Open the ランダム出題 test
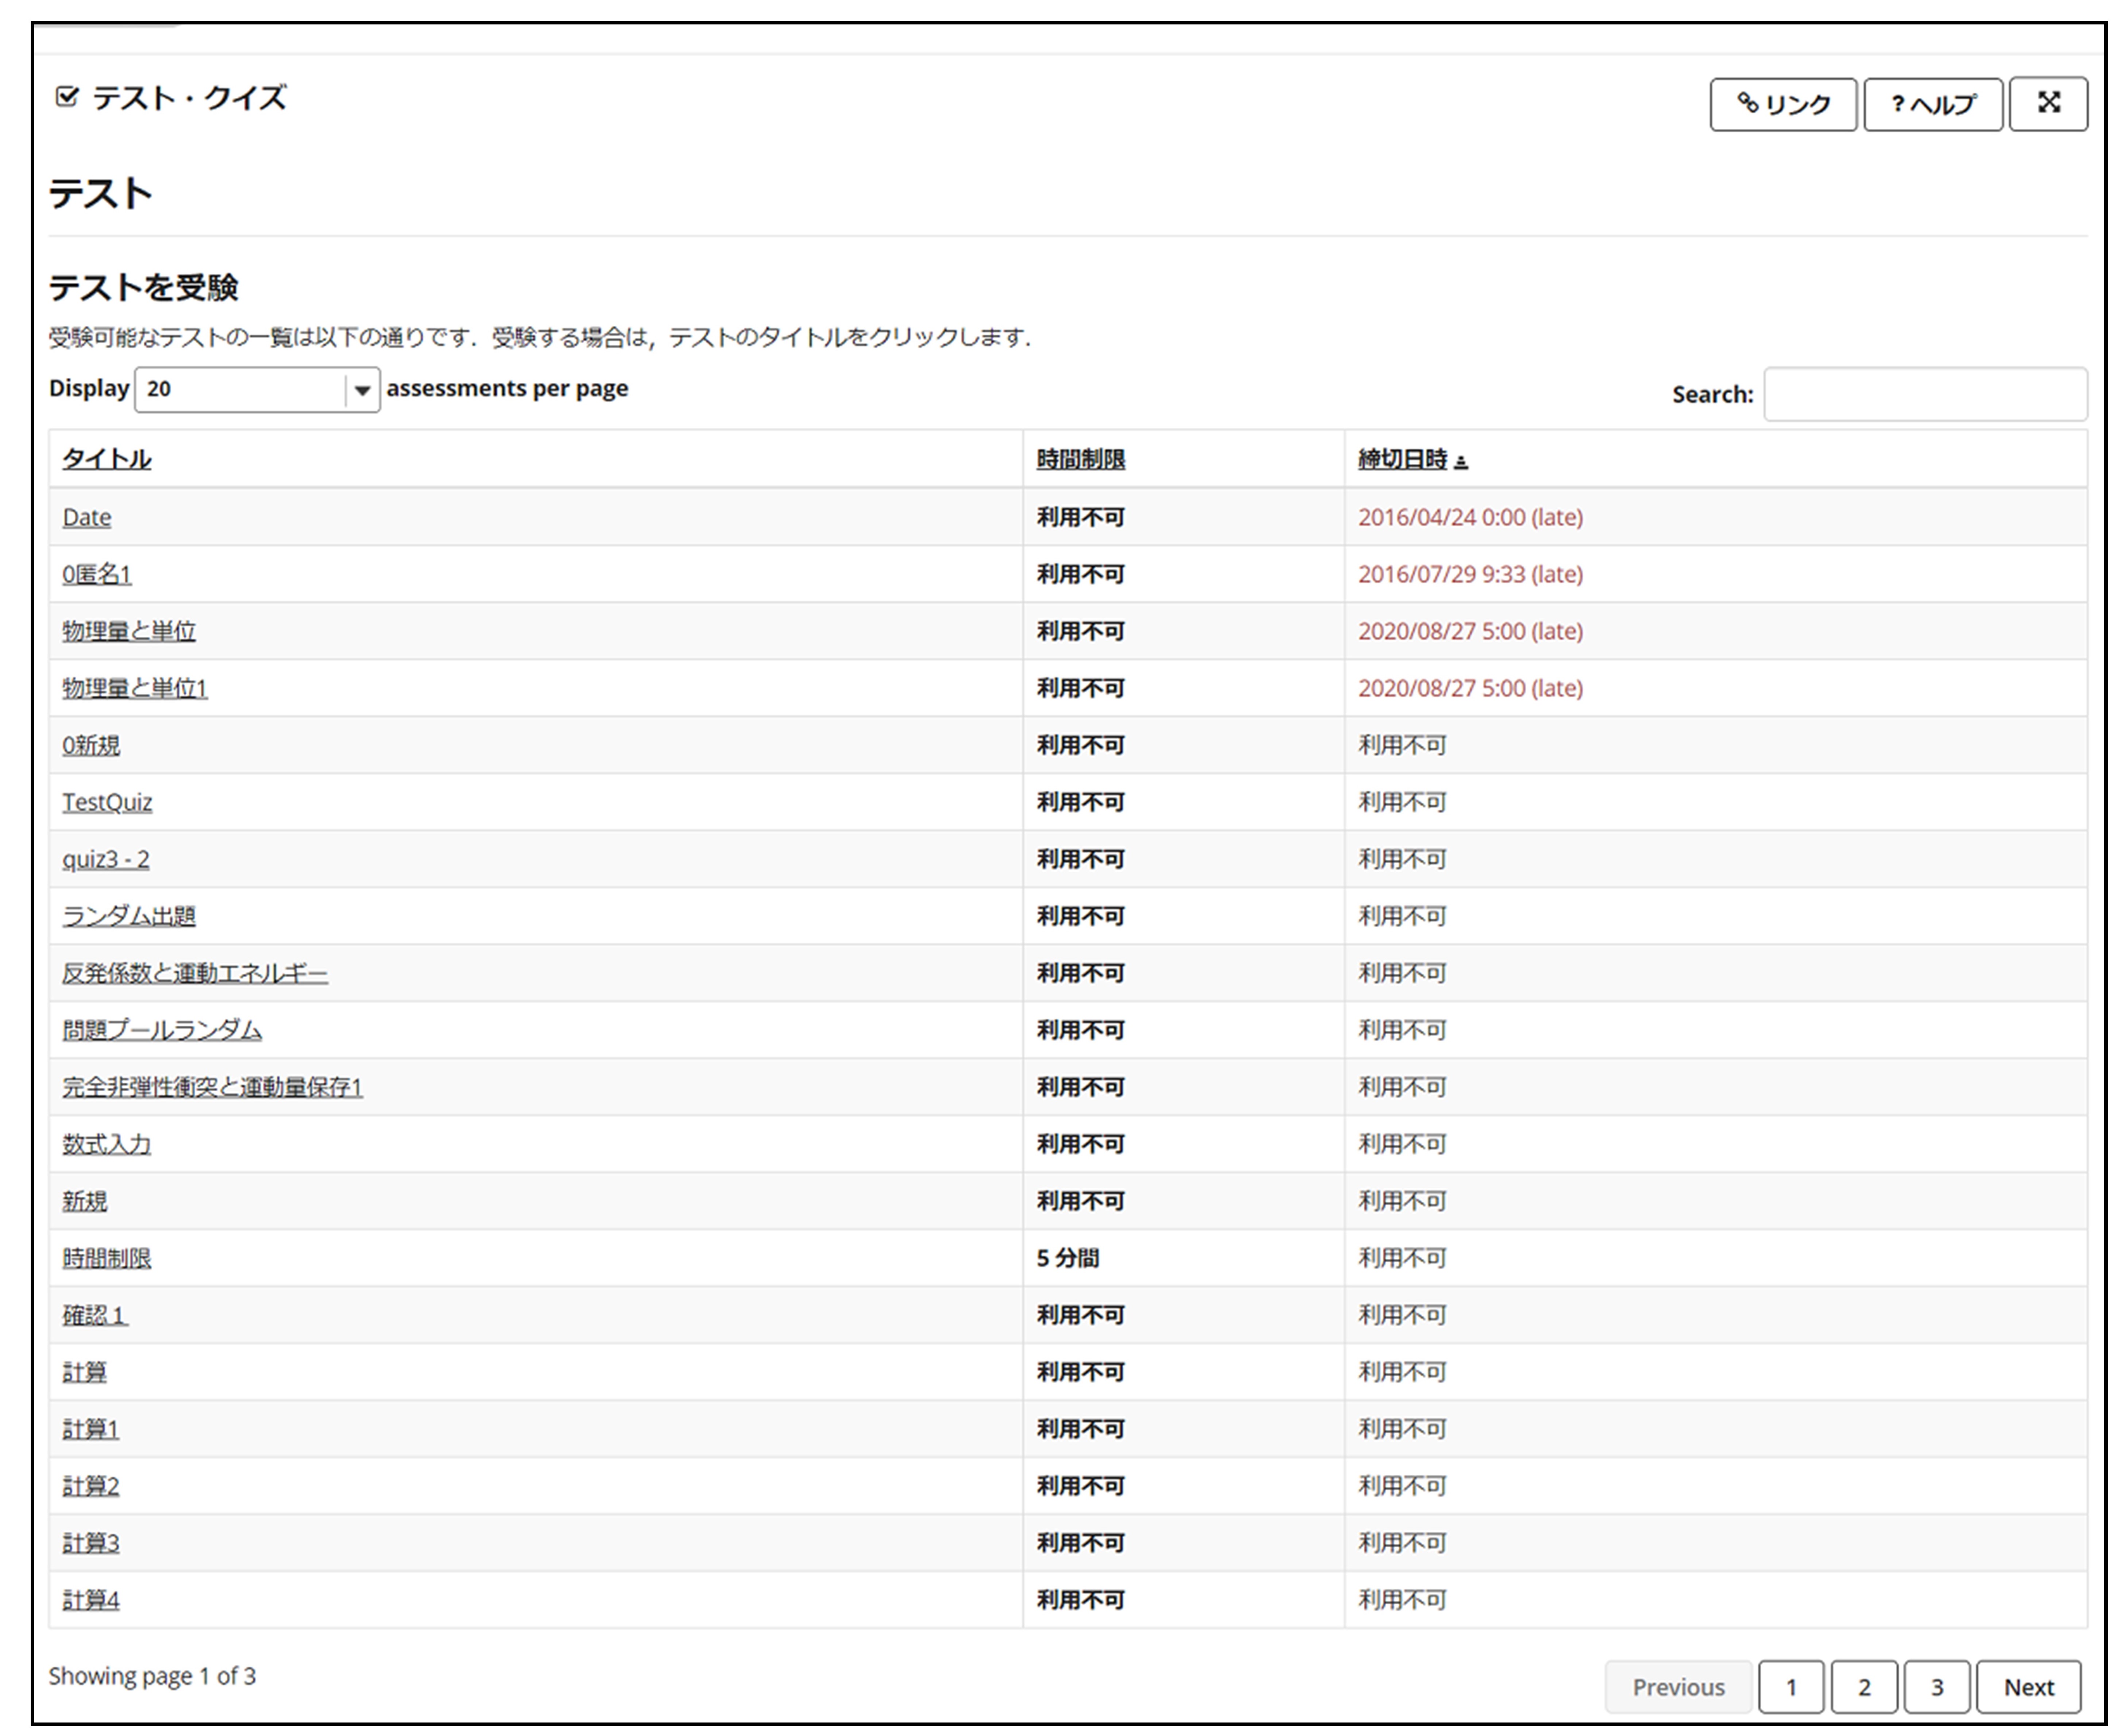 (129, 916)
